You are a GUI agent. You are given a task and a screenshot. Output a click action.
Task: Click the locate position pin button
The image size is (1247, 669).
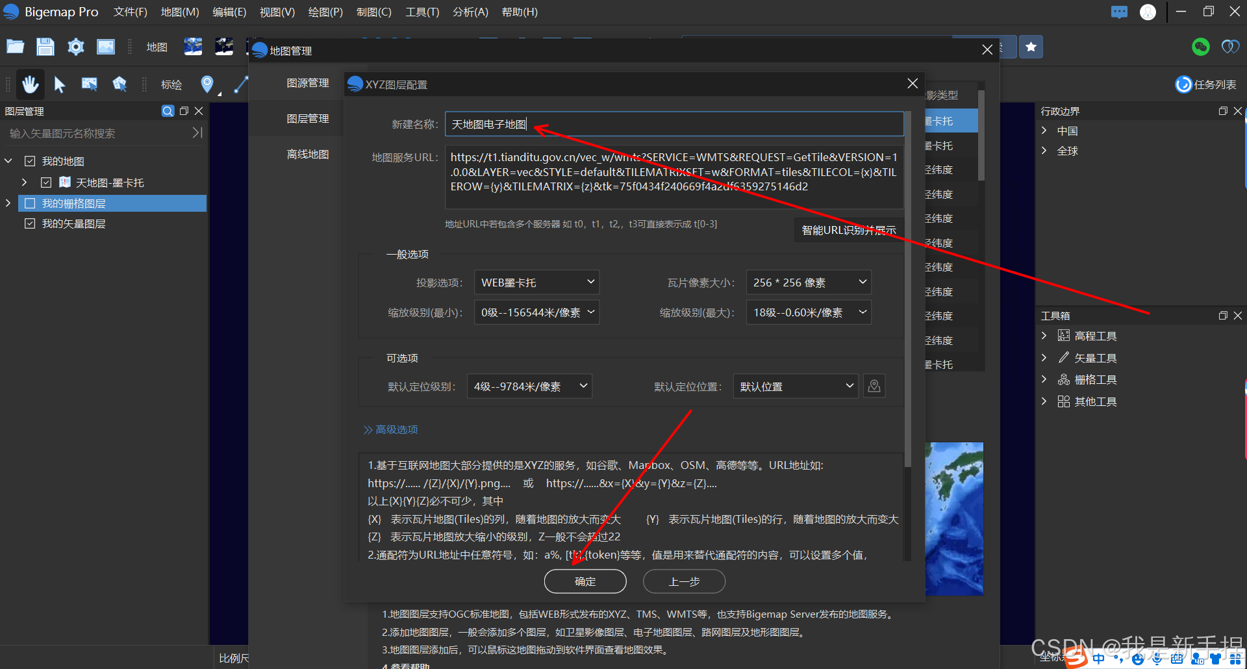[x=874, y=386]
